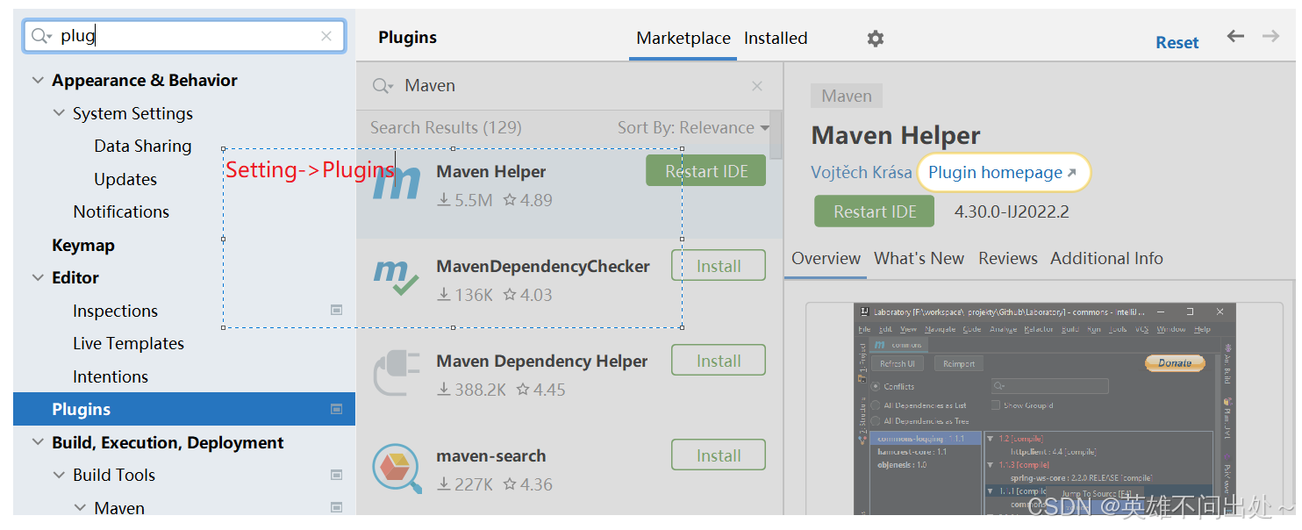Screen dimensions: 1302x530
Task: Collapse System Settings node
Action: click(59, 113)
